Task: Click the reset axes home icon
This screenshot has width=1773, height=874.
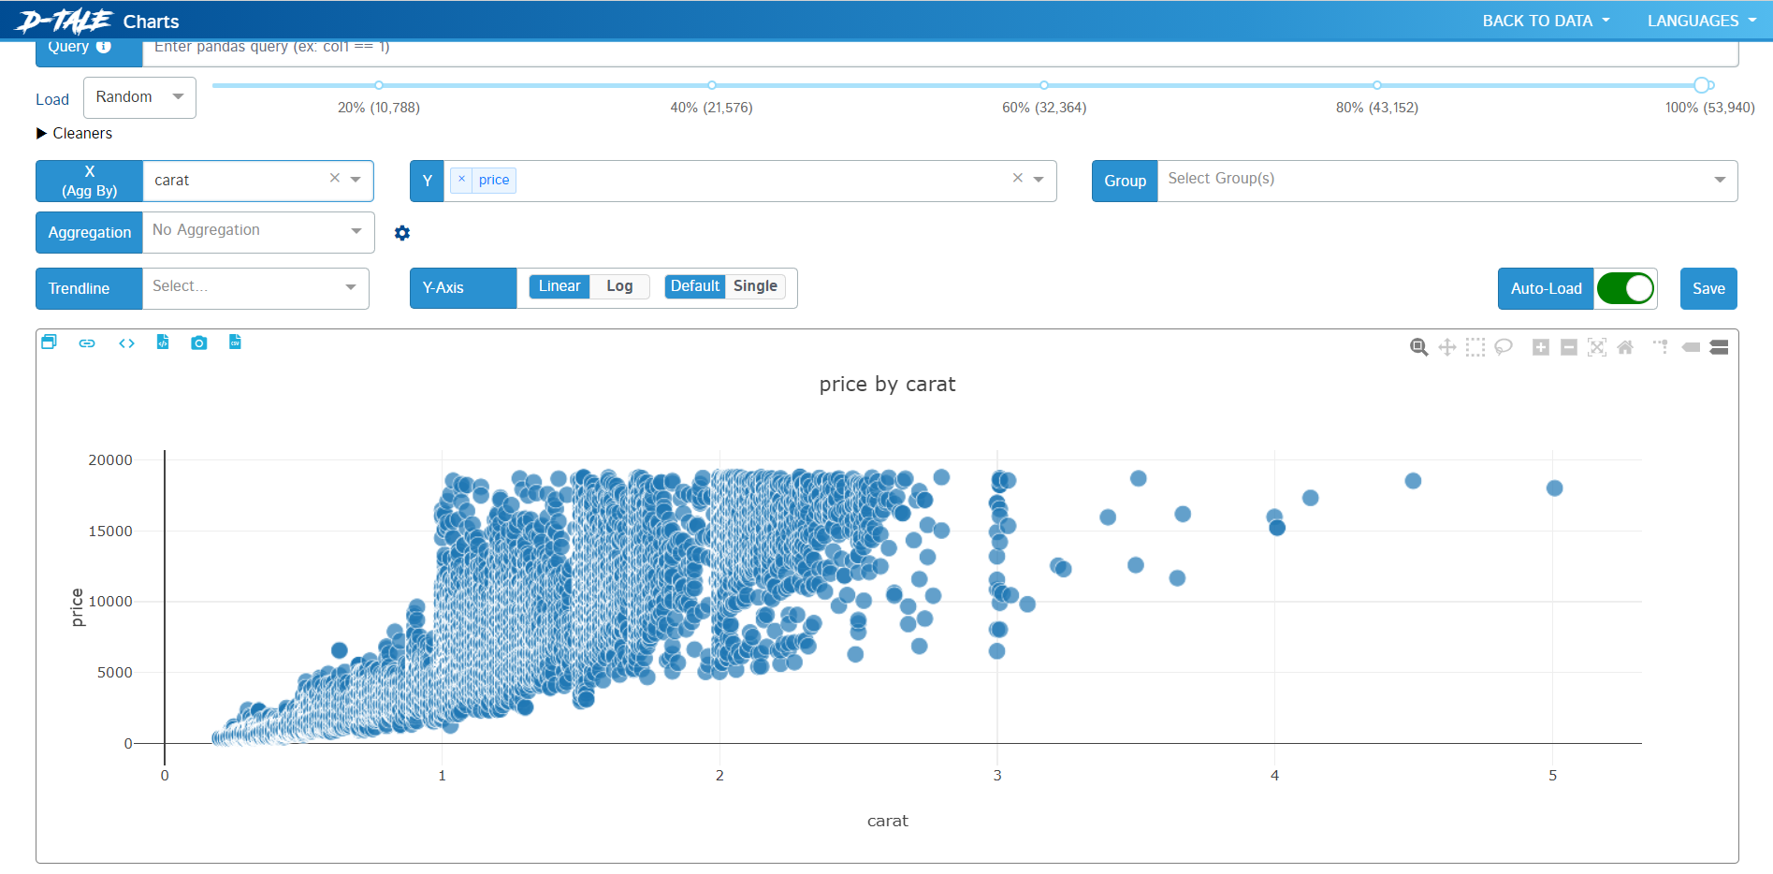Action: click(x=1625, y=347)
